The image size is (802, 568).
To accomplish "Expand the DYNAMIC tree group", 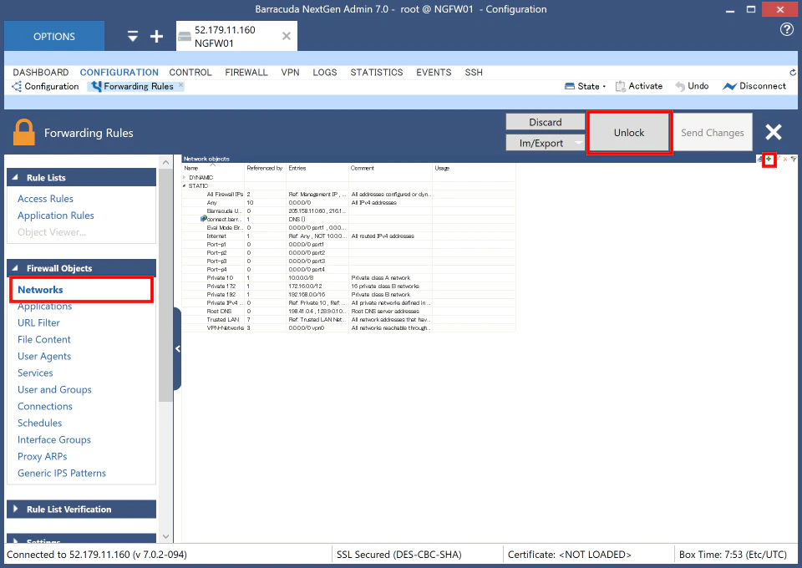I will tap(184, 177).
